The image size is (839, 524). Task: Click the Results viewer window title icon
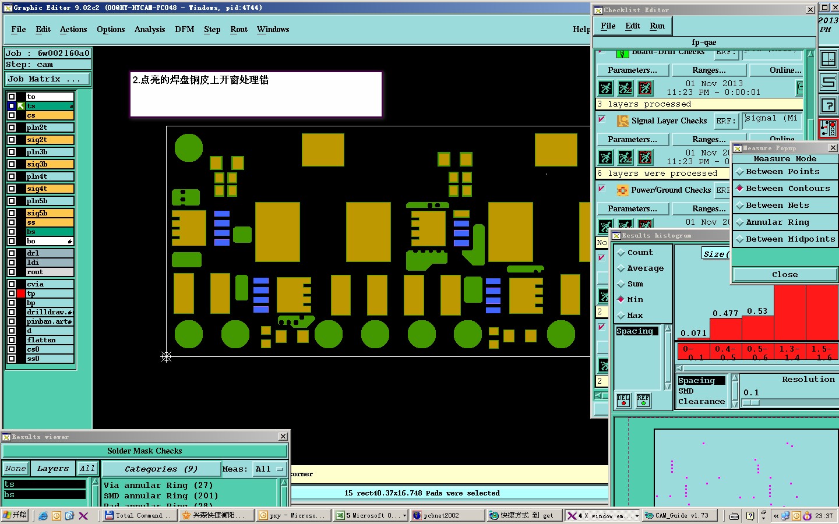(x=6, y=437)
